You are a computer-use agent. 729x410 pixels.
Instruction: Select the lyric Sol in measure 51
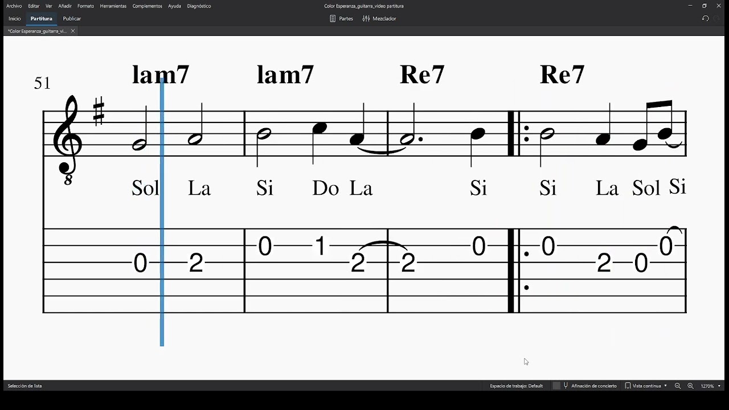[x=145, y=188]
